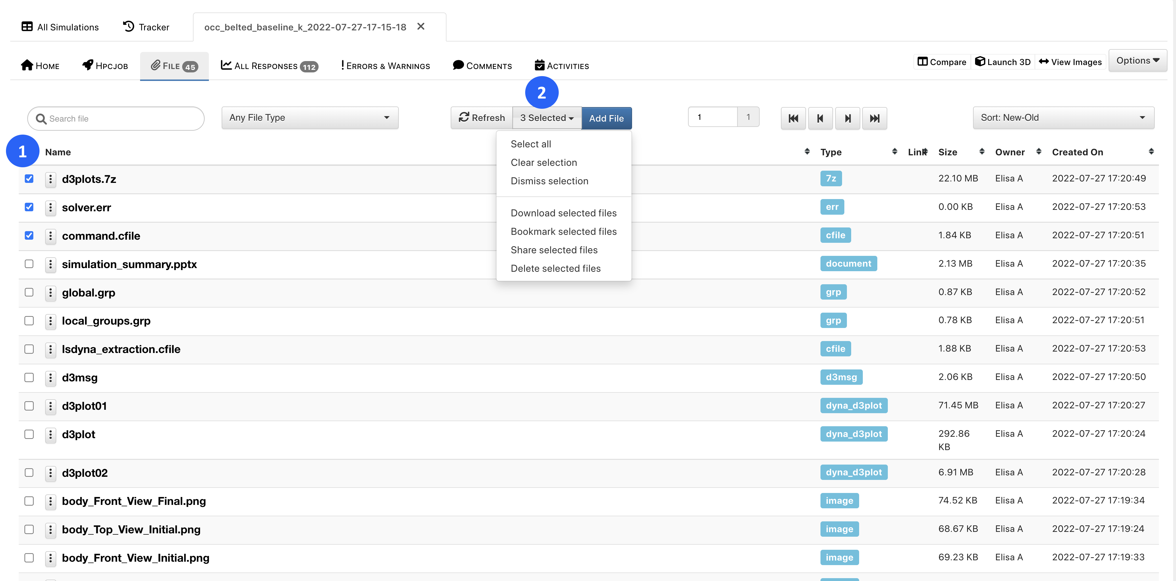Go to the last page of files
Viewport: 1176px width, 581px height.
874,119
